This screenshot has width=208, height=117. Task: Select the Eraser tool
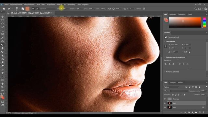click(x=3, y=56)
